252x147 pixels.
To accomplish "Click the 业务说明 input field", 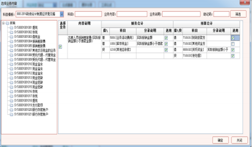I will [181, 14].
